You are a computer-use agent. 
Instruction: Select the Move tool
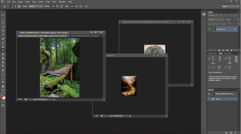pyautogui.click(x=3, y=15)
